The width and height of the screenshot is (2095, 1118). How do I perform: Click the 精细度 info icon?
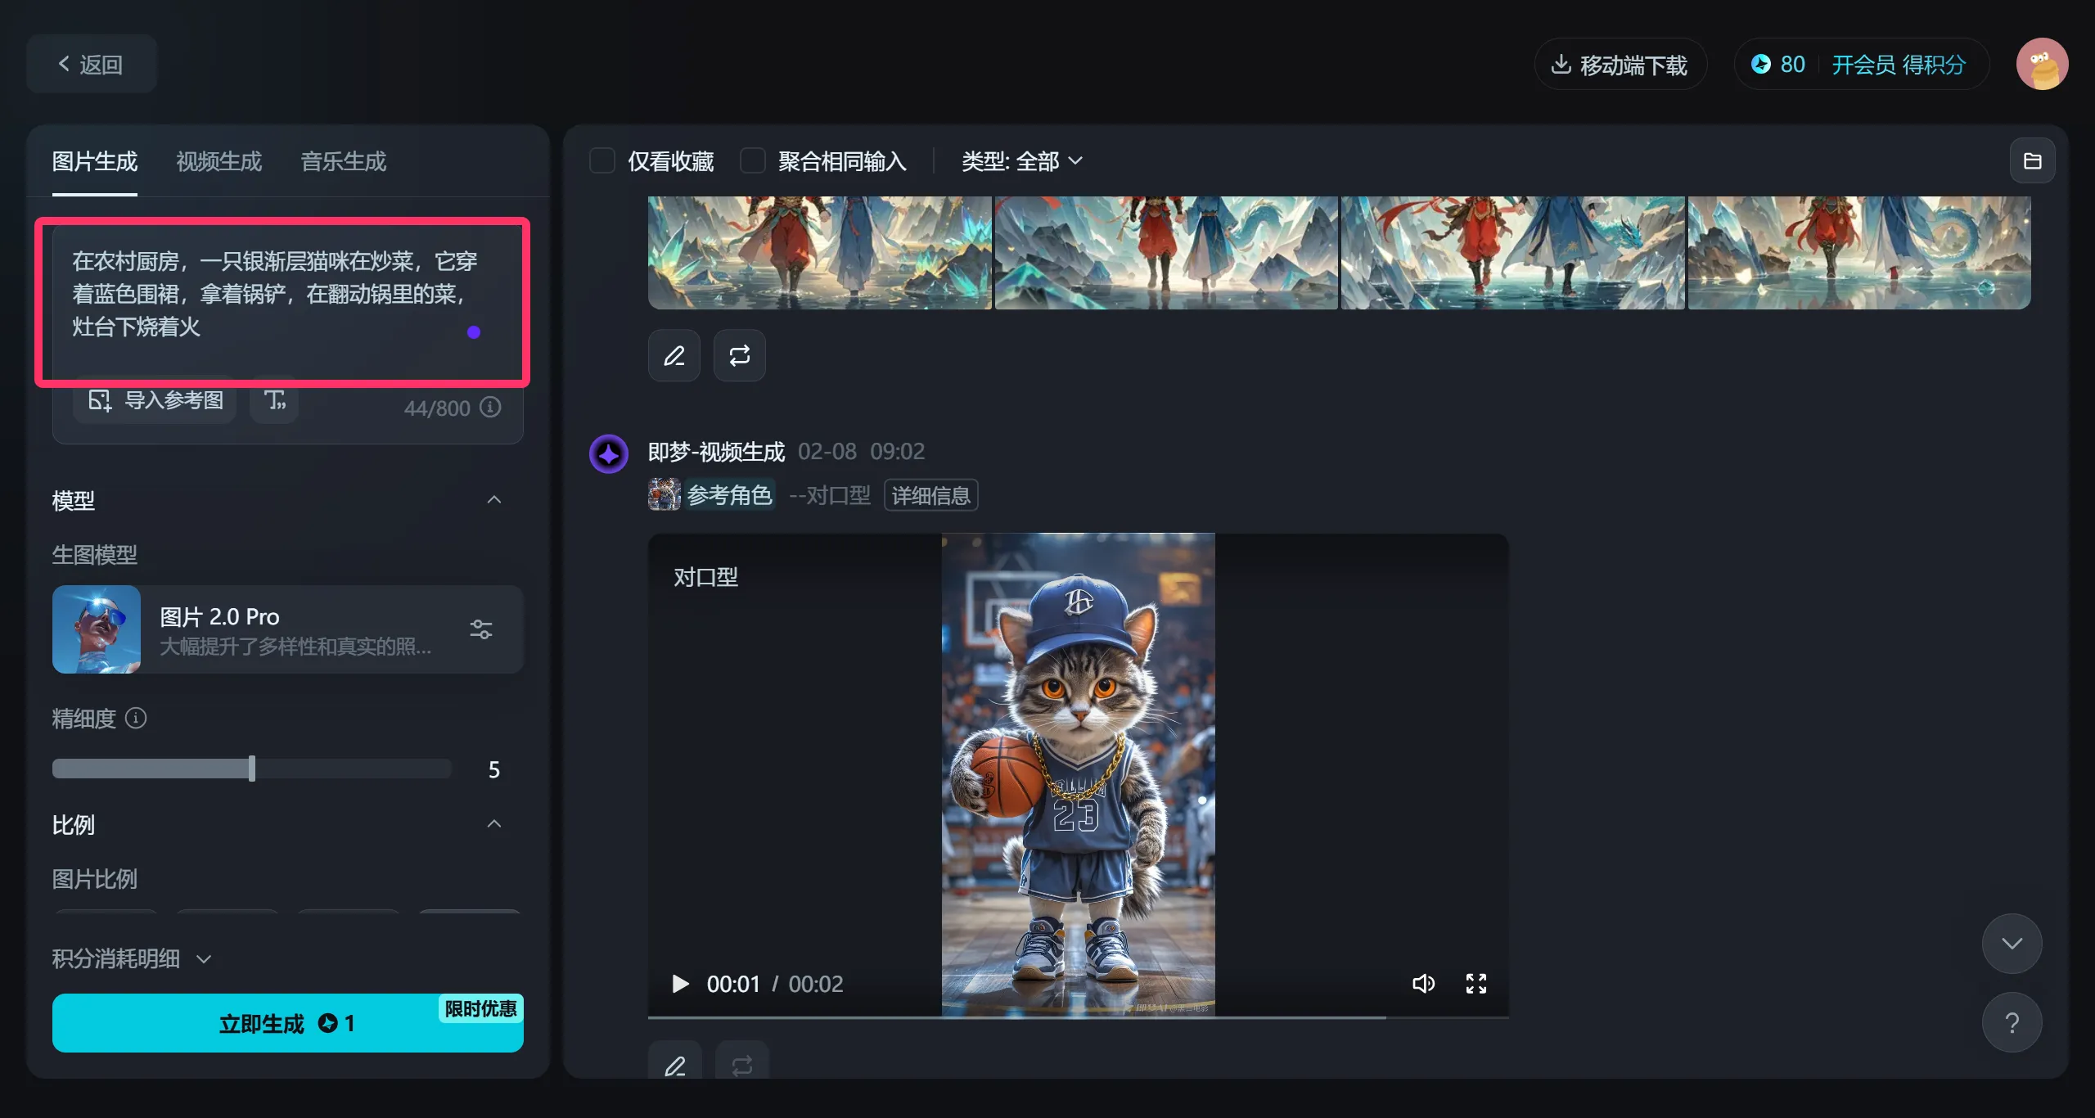coord(136,718)
